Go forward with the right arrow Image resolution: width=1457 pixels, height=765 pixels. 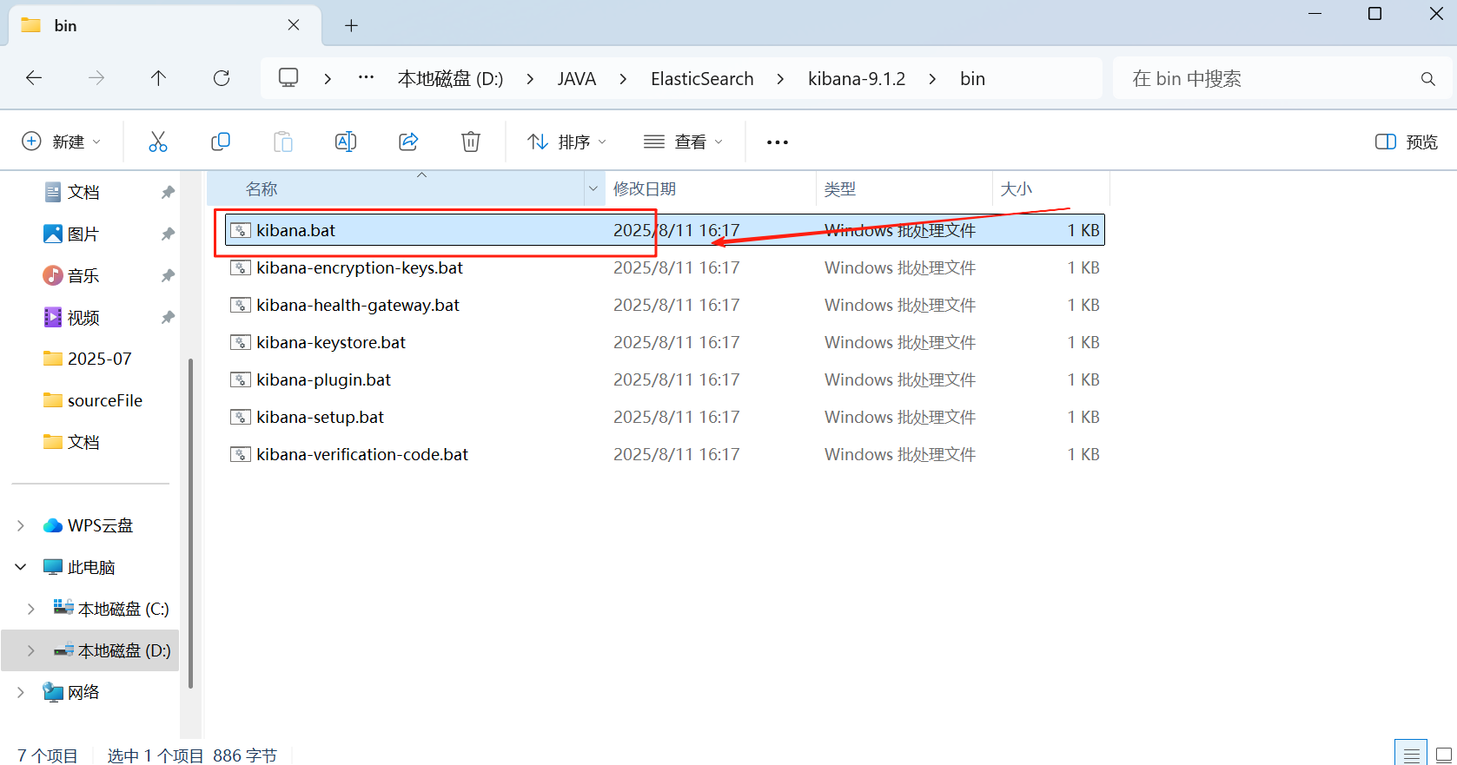click(96, 78)
